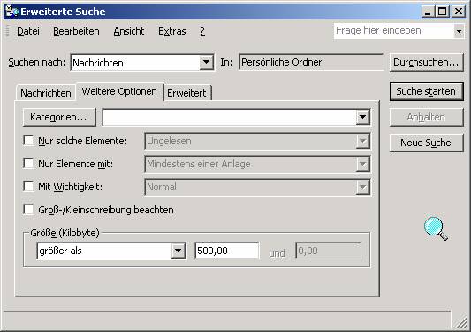
Task: Enable the Nur solche Elemente checkbox
Action: click(x=28, y=141)
